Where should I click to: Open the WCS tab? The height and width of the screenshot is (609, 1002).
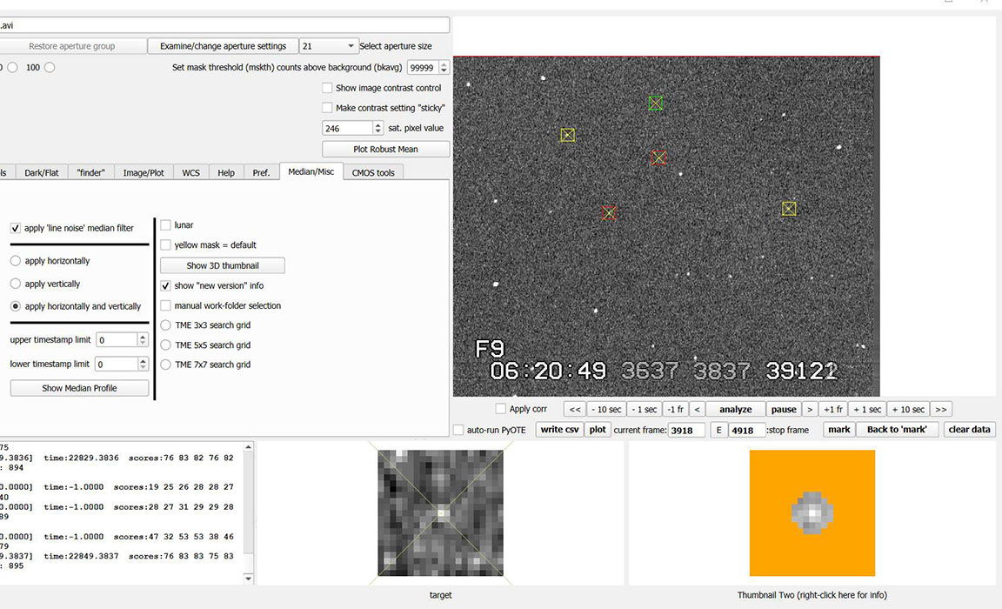(x=190, y=172)
